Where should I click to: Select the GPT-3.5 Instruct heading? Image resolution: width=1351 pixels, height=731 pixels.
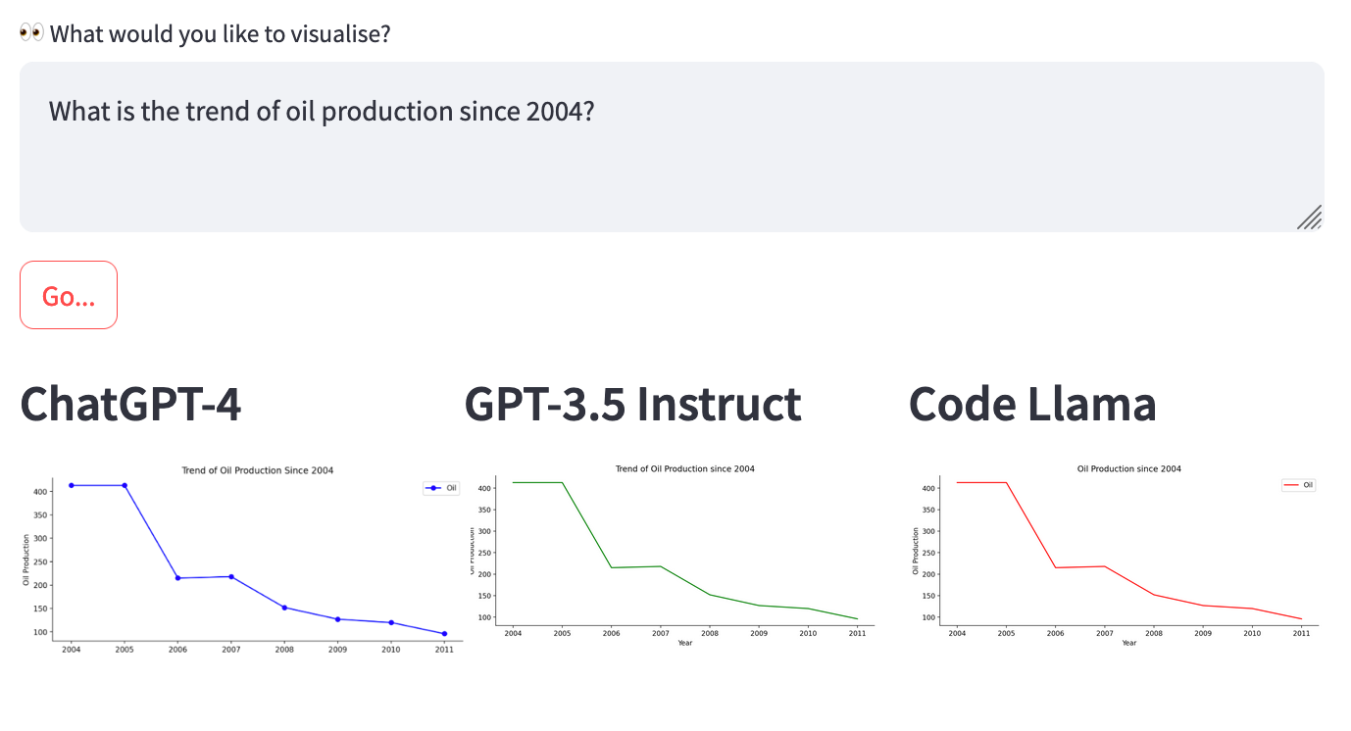(x=632, y=404)
